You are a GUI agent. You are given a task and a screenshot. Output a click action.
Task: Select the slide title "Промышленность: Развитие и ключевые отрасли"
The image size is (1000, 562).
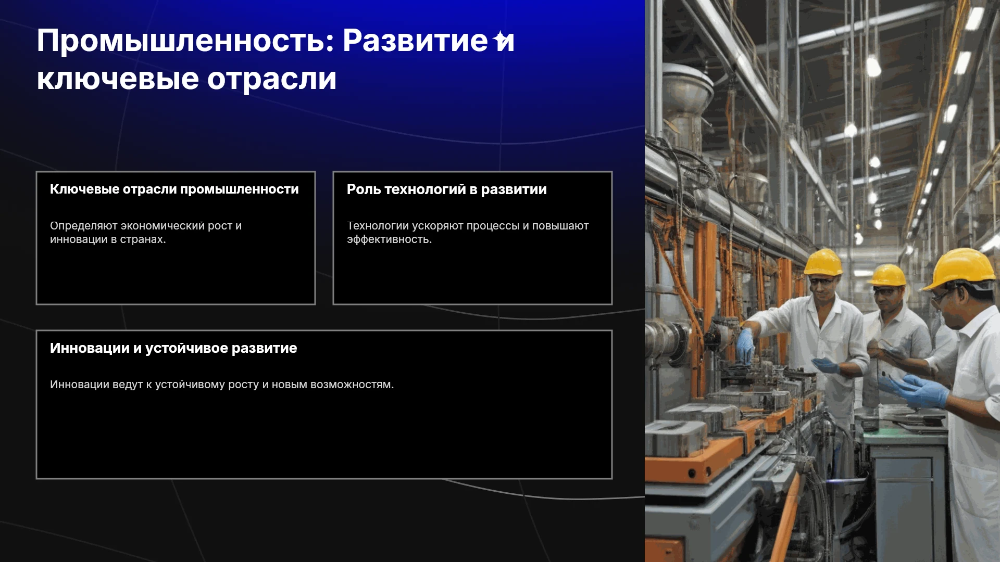(276, 59)
